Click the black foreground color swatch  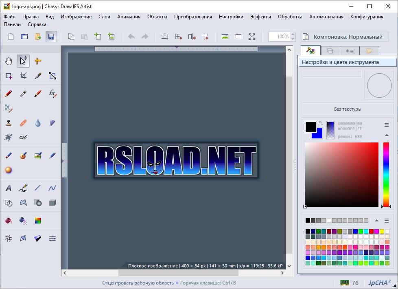coord(311,127)
